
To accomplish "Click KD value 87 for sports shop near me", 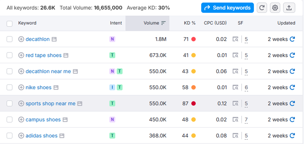I will coord(185,103).
